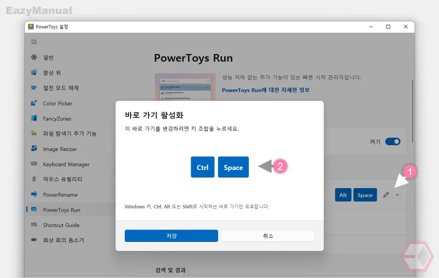
Task: Click the Space badge beside Alt
Action: [365, 195]
